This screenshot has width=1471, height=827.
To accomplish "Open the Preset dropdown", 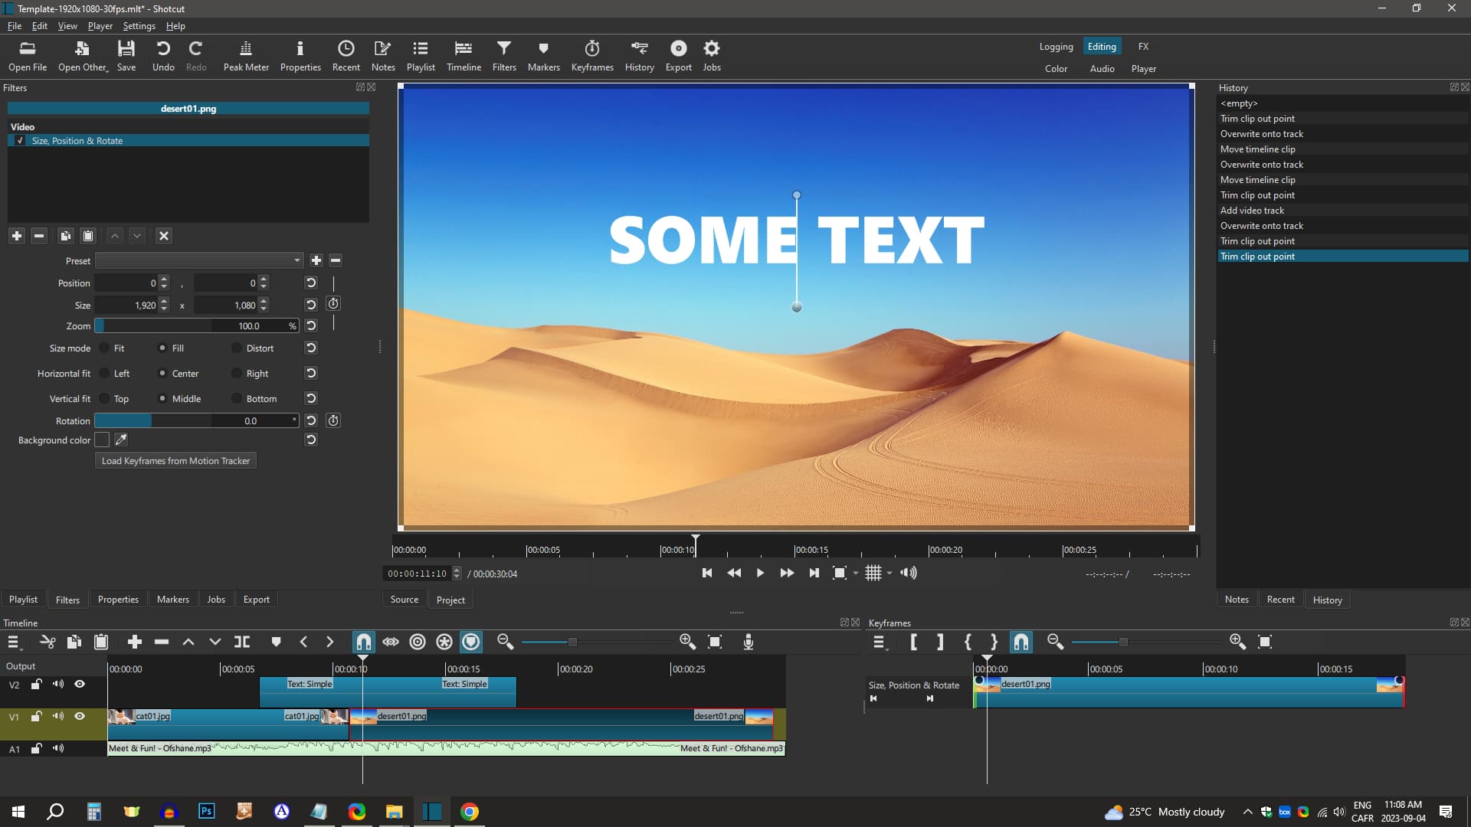I will (x=199, y=260).
